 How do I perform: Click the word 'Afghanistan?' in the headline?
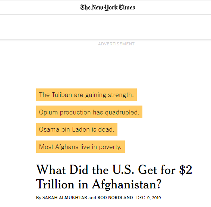127,184
